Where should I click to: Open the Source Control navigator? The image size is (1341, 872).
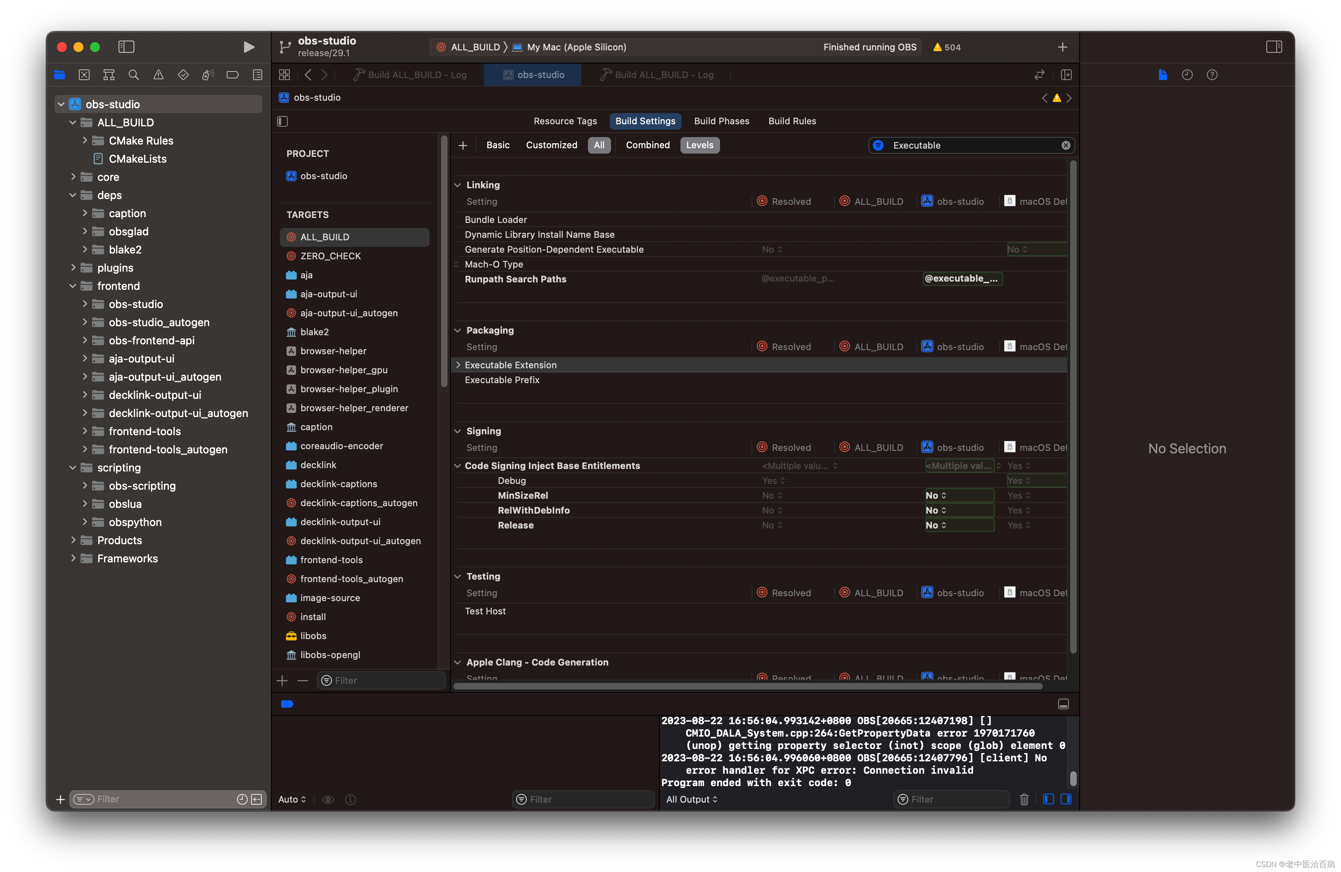coord(84,74)
